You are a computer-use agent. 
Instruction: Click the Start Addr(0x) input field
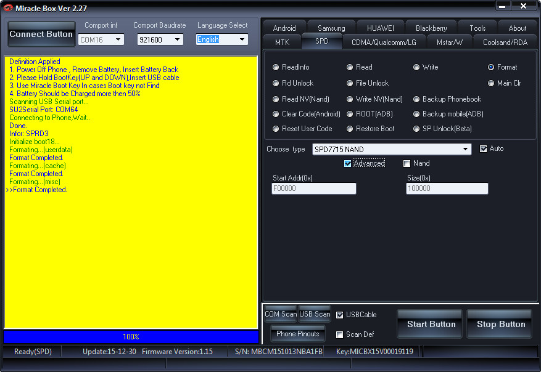pos(313,188)
